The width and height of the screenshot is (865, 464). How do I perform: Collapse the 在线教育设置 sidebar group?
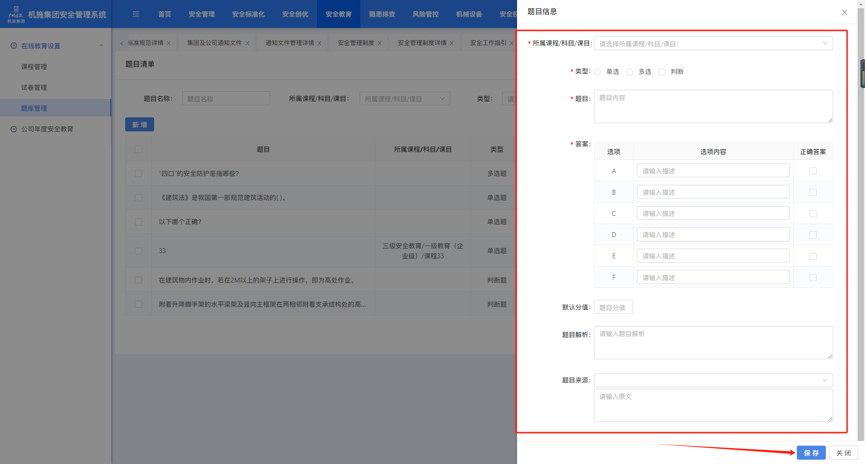[101, 46]
